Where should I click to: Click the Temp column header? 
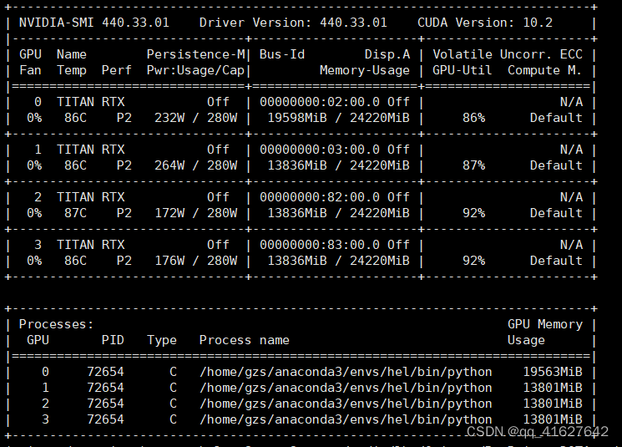click(x=72, y=70)
